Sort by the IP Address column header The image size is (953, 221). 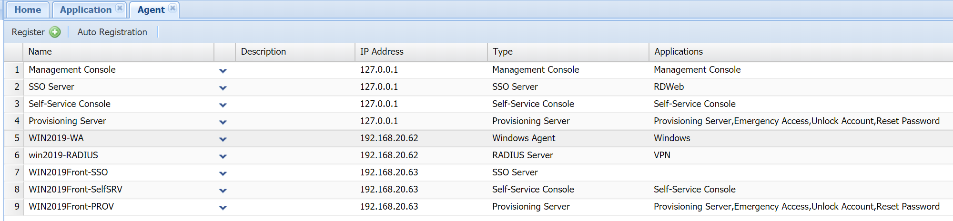pos(382,52)
